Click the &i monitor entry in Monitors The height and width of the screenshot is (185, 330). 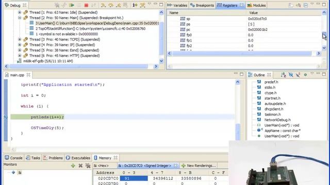click(x=16, y=173)
